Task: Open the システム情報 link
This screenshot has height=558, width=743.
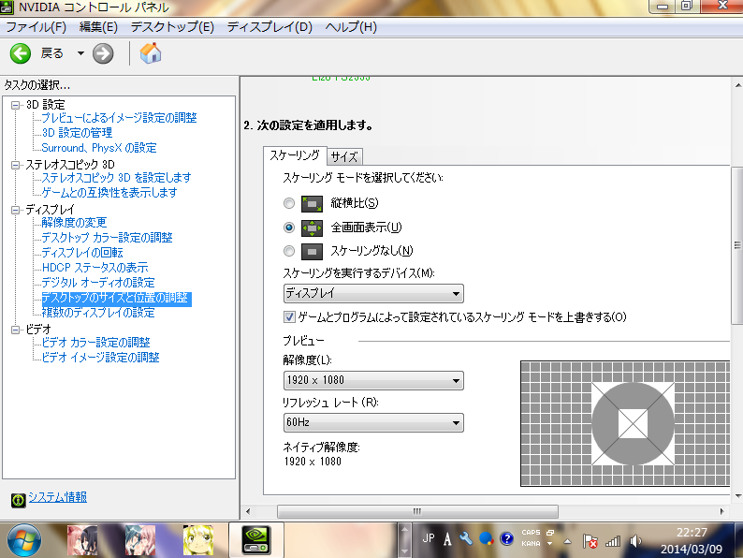Action: [x=57, y=497]
